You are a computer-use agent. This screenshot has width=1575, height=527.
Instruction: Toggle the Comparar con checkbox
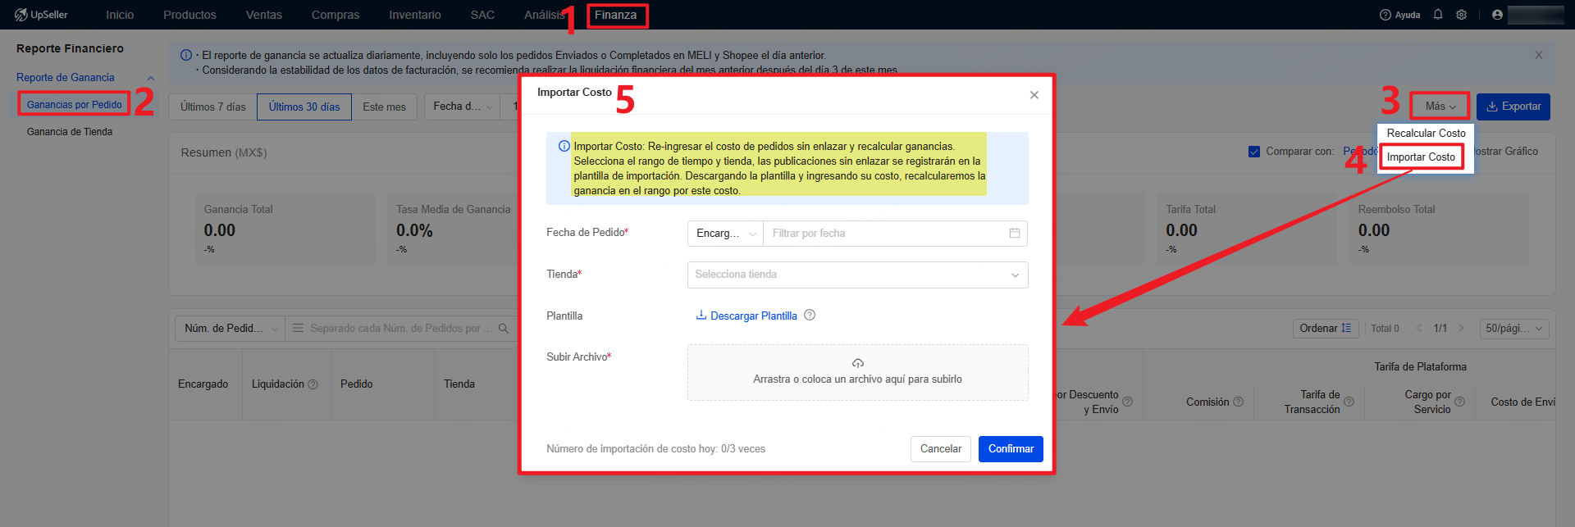[x=1253, y=152]
